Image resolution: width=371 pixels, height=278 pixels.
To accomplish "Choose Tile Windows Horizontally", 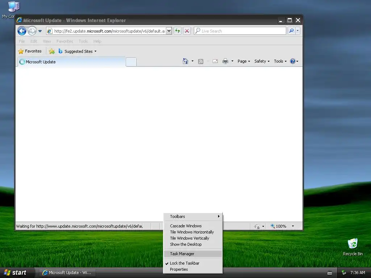I will point(193,232).
